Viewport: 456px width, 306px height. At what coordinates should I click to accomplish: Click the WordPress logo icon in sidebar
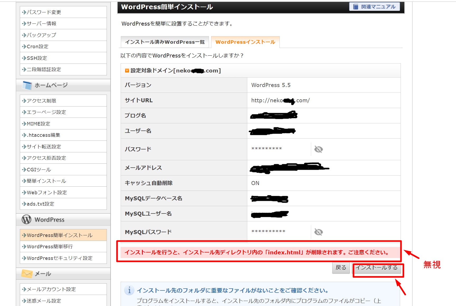tap(26, 219)
